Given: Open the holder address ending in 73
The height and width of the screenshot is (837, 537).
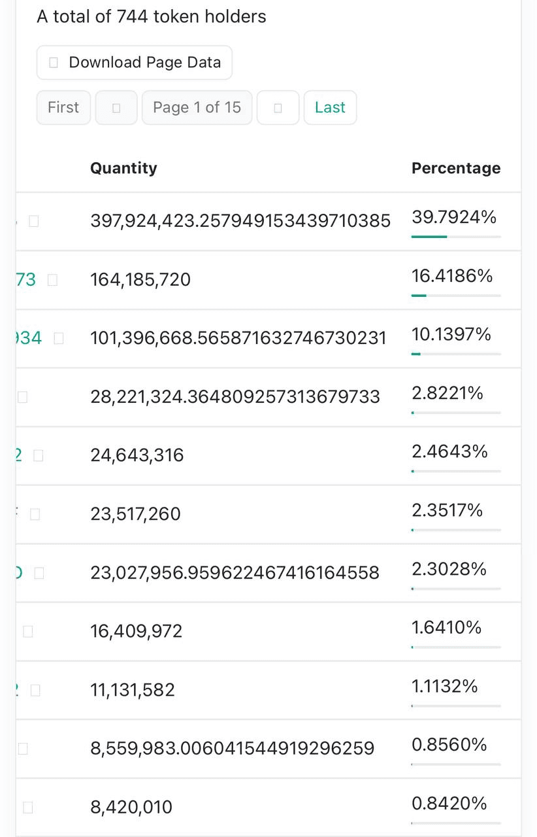Looking at the screenshot, I should coord(26,280).
